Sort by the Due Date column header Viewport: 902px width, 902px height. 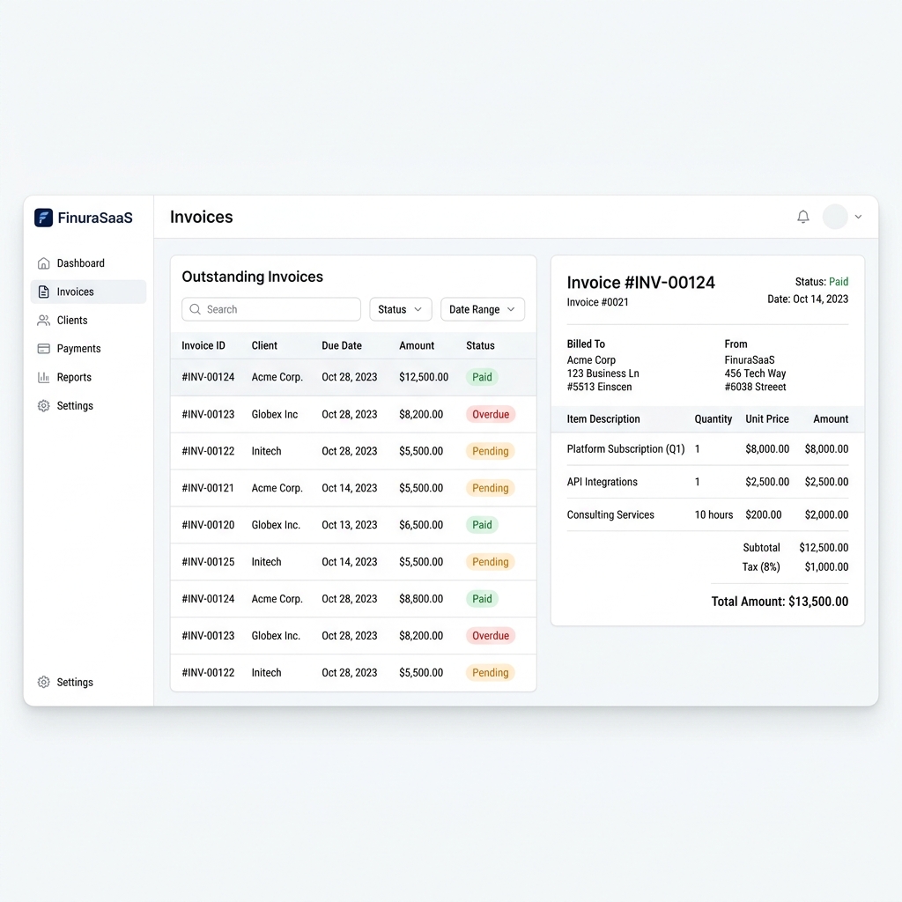[x=342, y=345]
